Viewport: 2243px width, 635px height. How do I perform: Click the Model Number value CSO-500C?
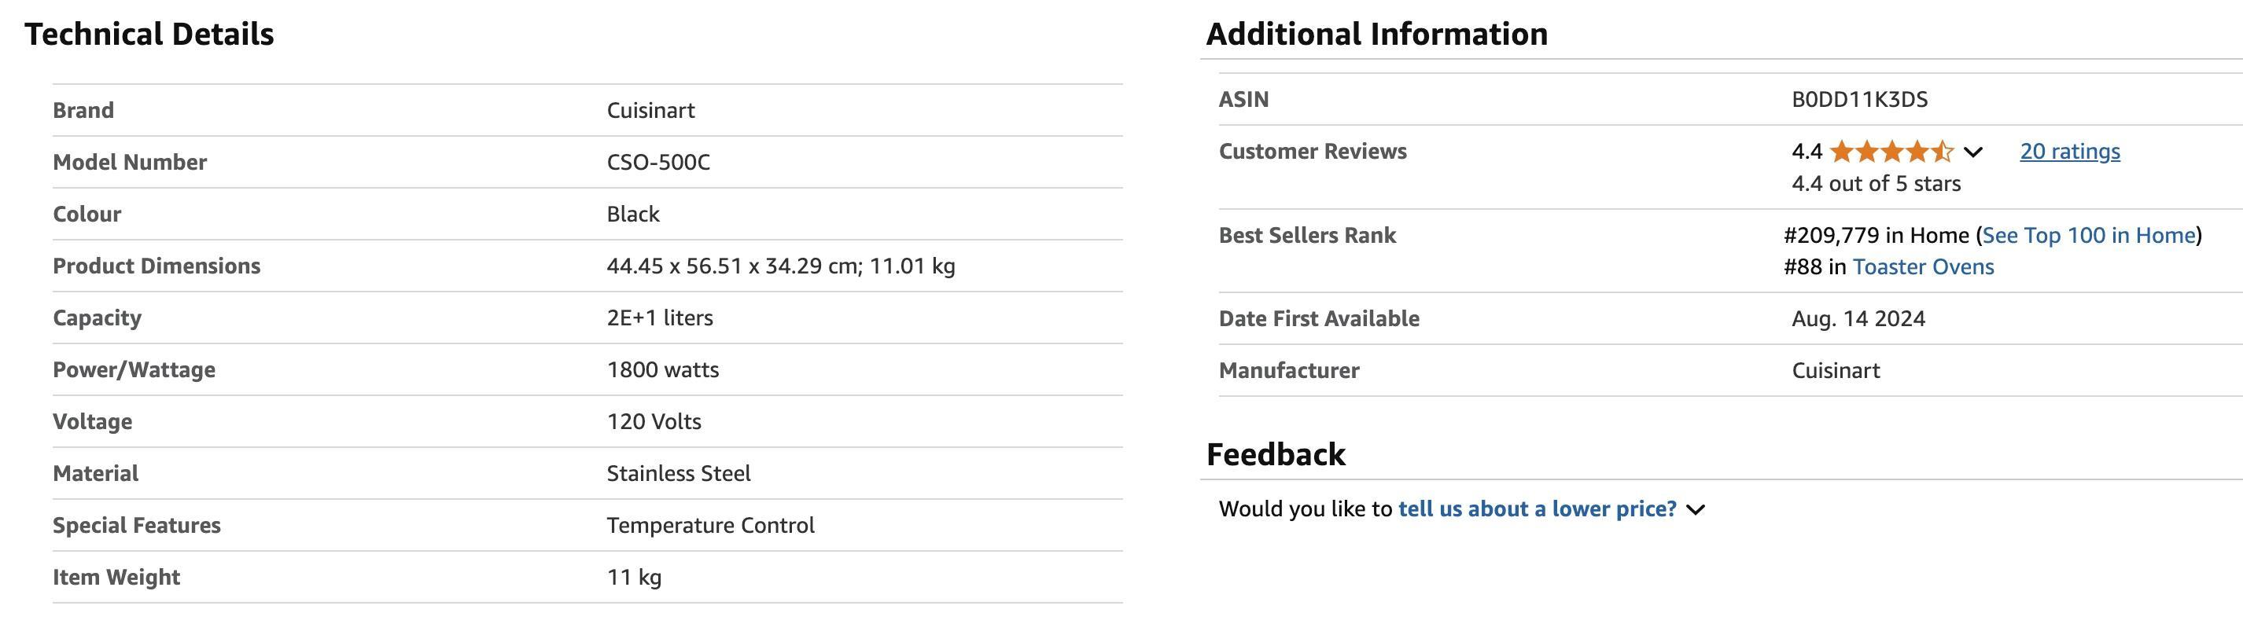(658, 163)
